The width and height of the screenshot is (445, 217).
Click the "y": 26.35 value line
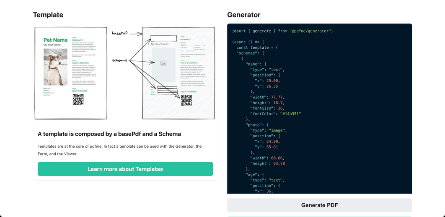pos(266,86)
